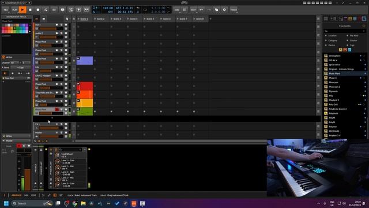Solo the Audio 2 track

click(x=62, y=34)
